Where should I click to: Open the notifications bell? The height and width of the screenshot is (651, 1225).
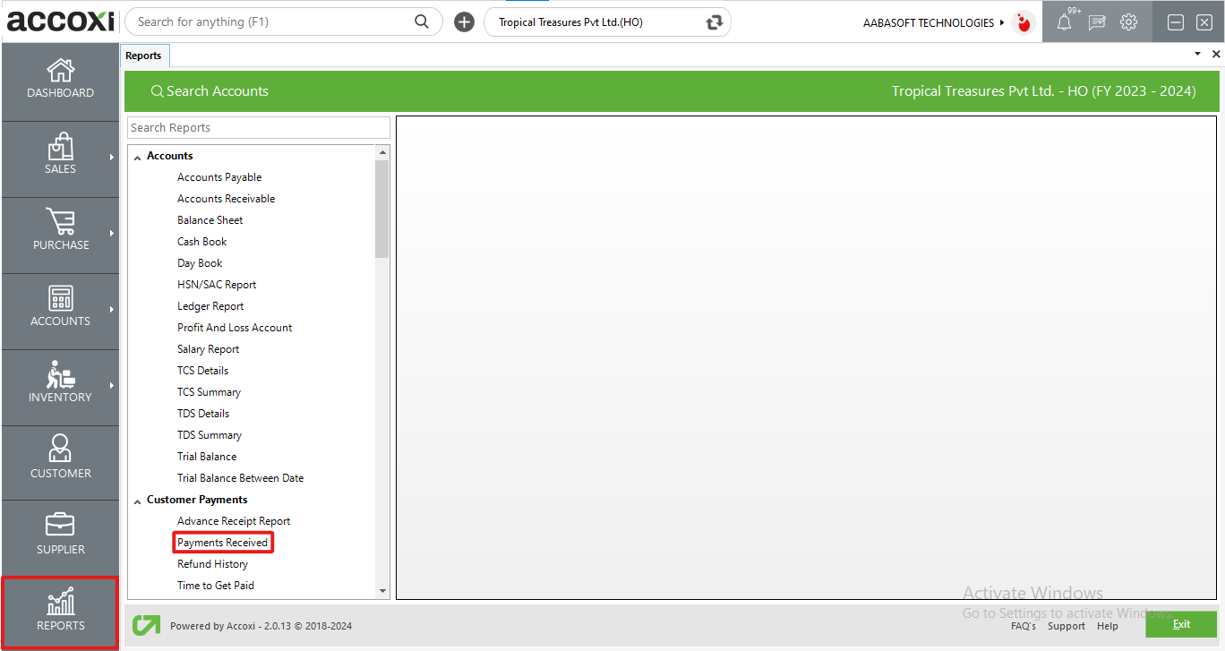click(x=1064, y=21)
